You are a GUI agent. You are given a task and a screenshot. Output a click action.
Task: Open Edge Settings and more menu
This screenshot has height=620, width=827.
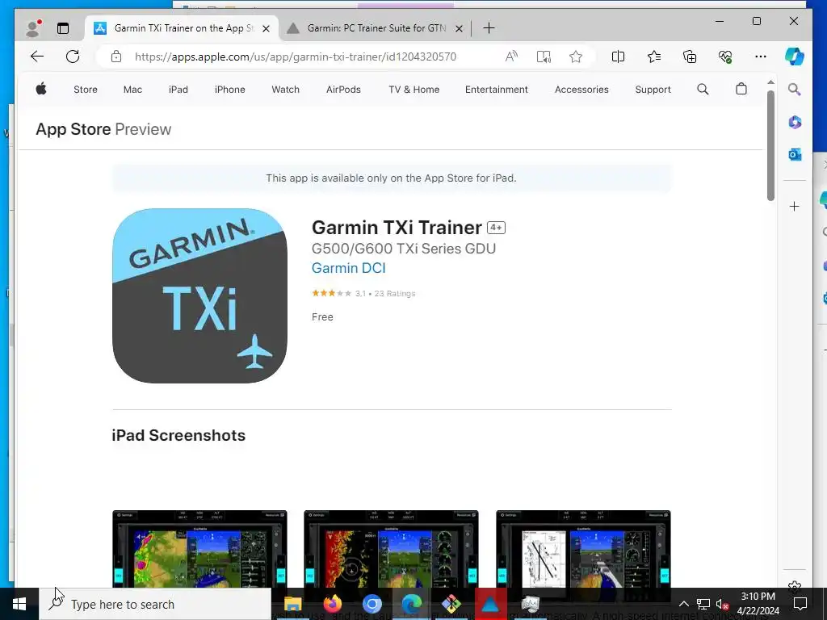coord(761,57)
